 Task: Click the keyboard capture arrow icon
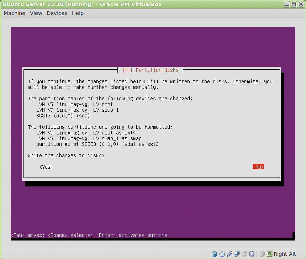[270, 254]
